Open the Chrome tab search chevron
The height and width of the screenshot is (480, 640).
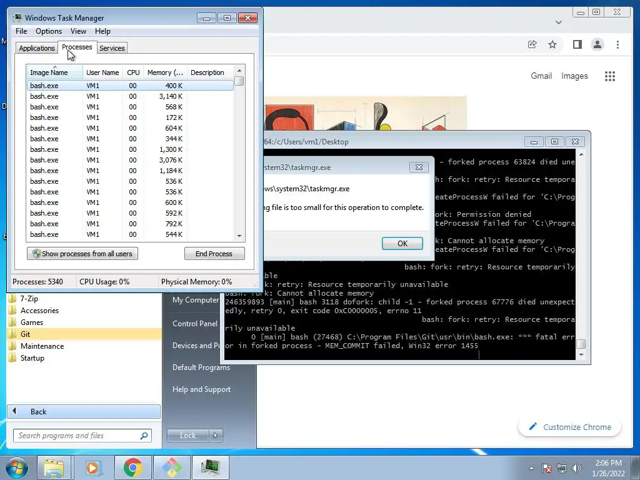click(x=559, y=22)
